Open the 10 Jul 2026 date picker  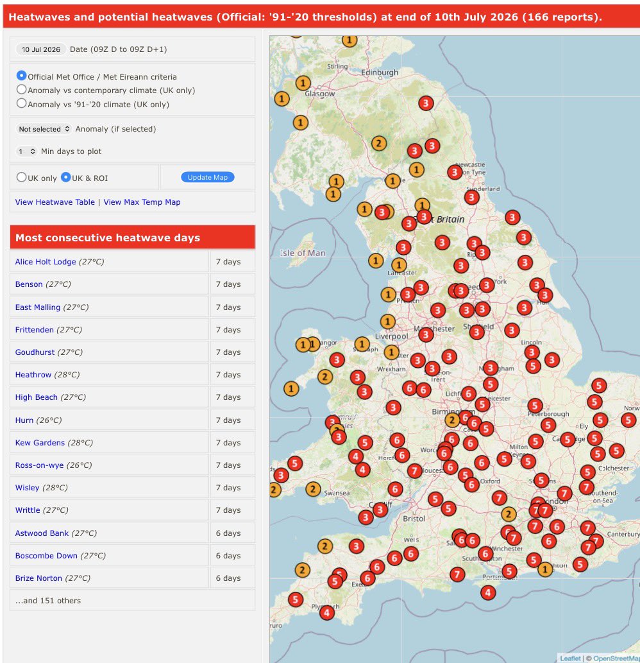41,49
